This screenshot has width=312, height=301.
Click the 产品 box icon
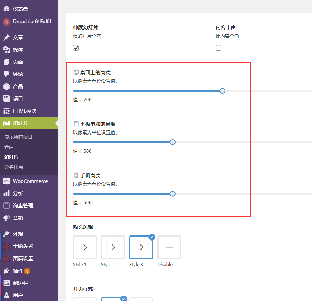(x=6, y=86)
